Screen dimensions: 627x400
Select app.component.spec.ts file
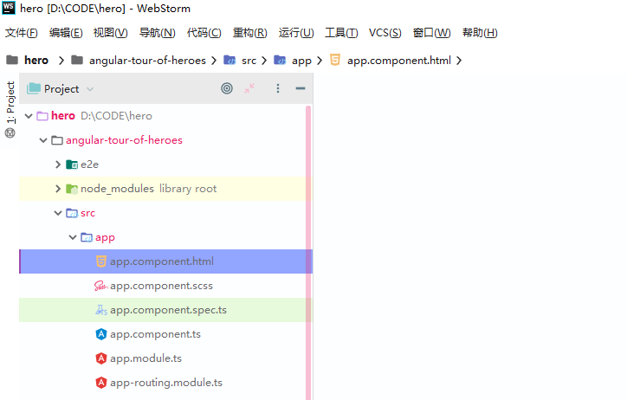pyautogui.click(x=165, y=310)
